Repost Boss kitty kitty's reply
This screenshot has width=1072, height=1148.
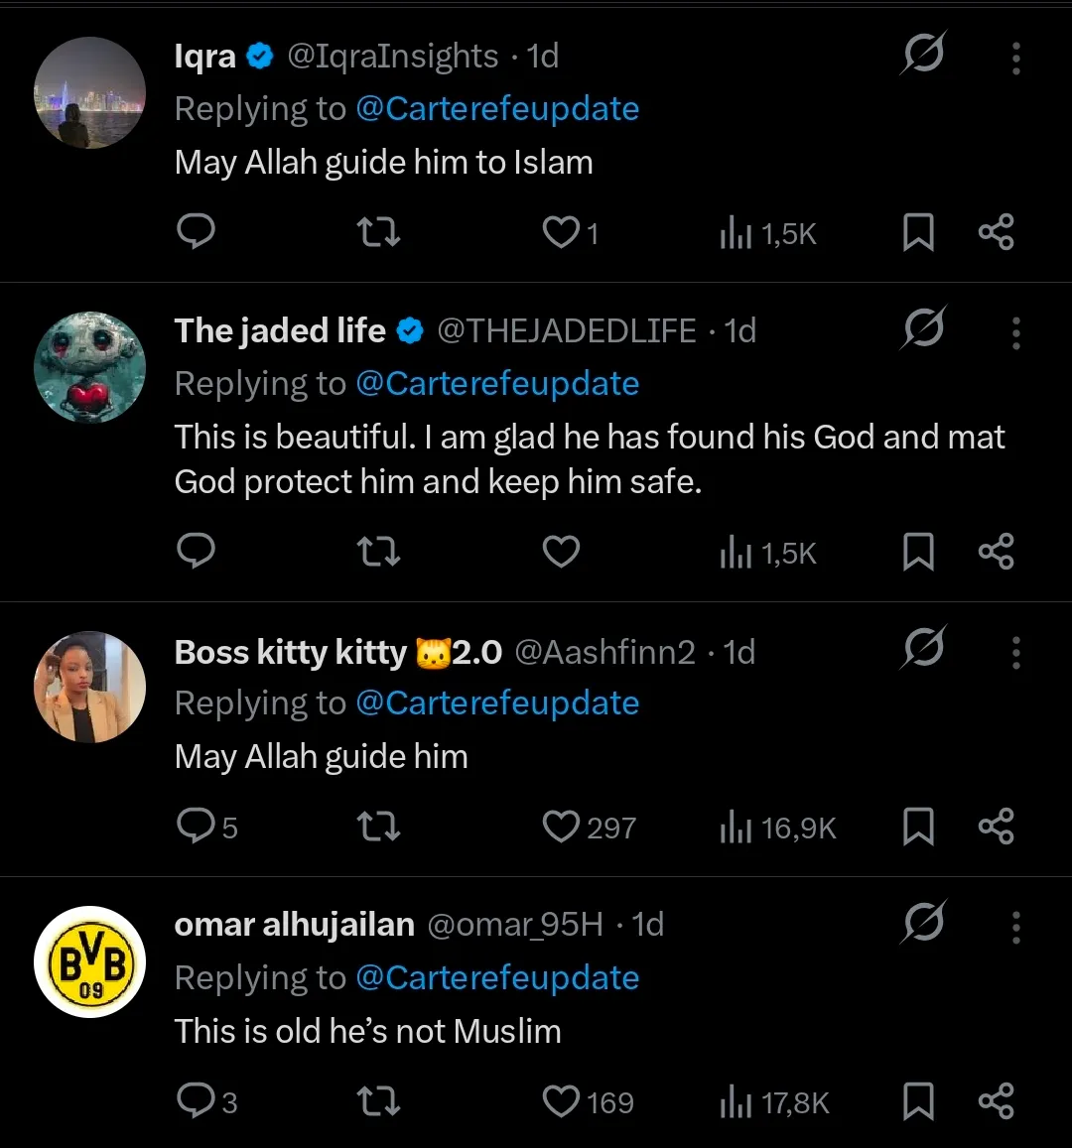378,827
